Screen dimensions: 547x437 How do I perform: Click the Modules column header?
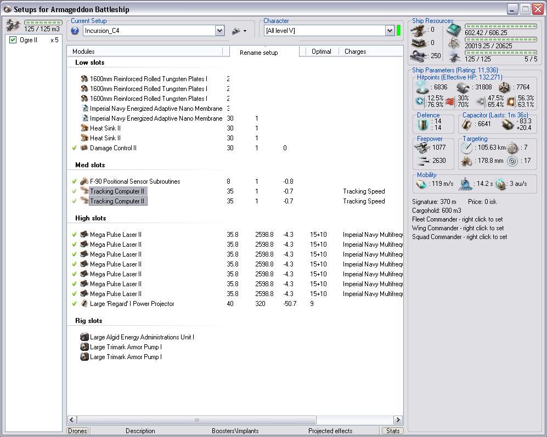click(x=144, y=52)
